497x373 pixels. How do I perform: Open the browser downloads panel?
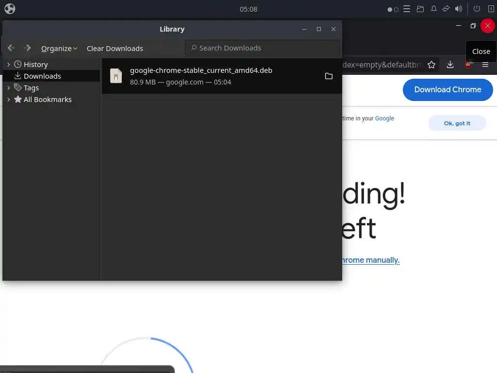pos(450,65)
